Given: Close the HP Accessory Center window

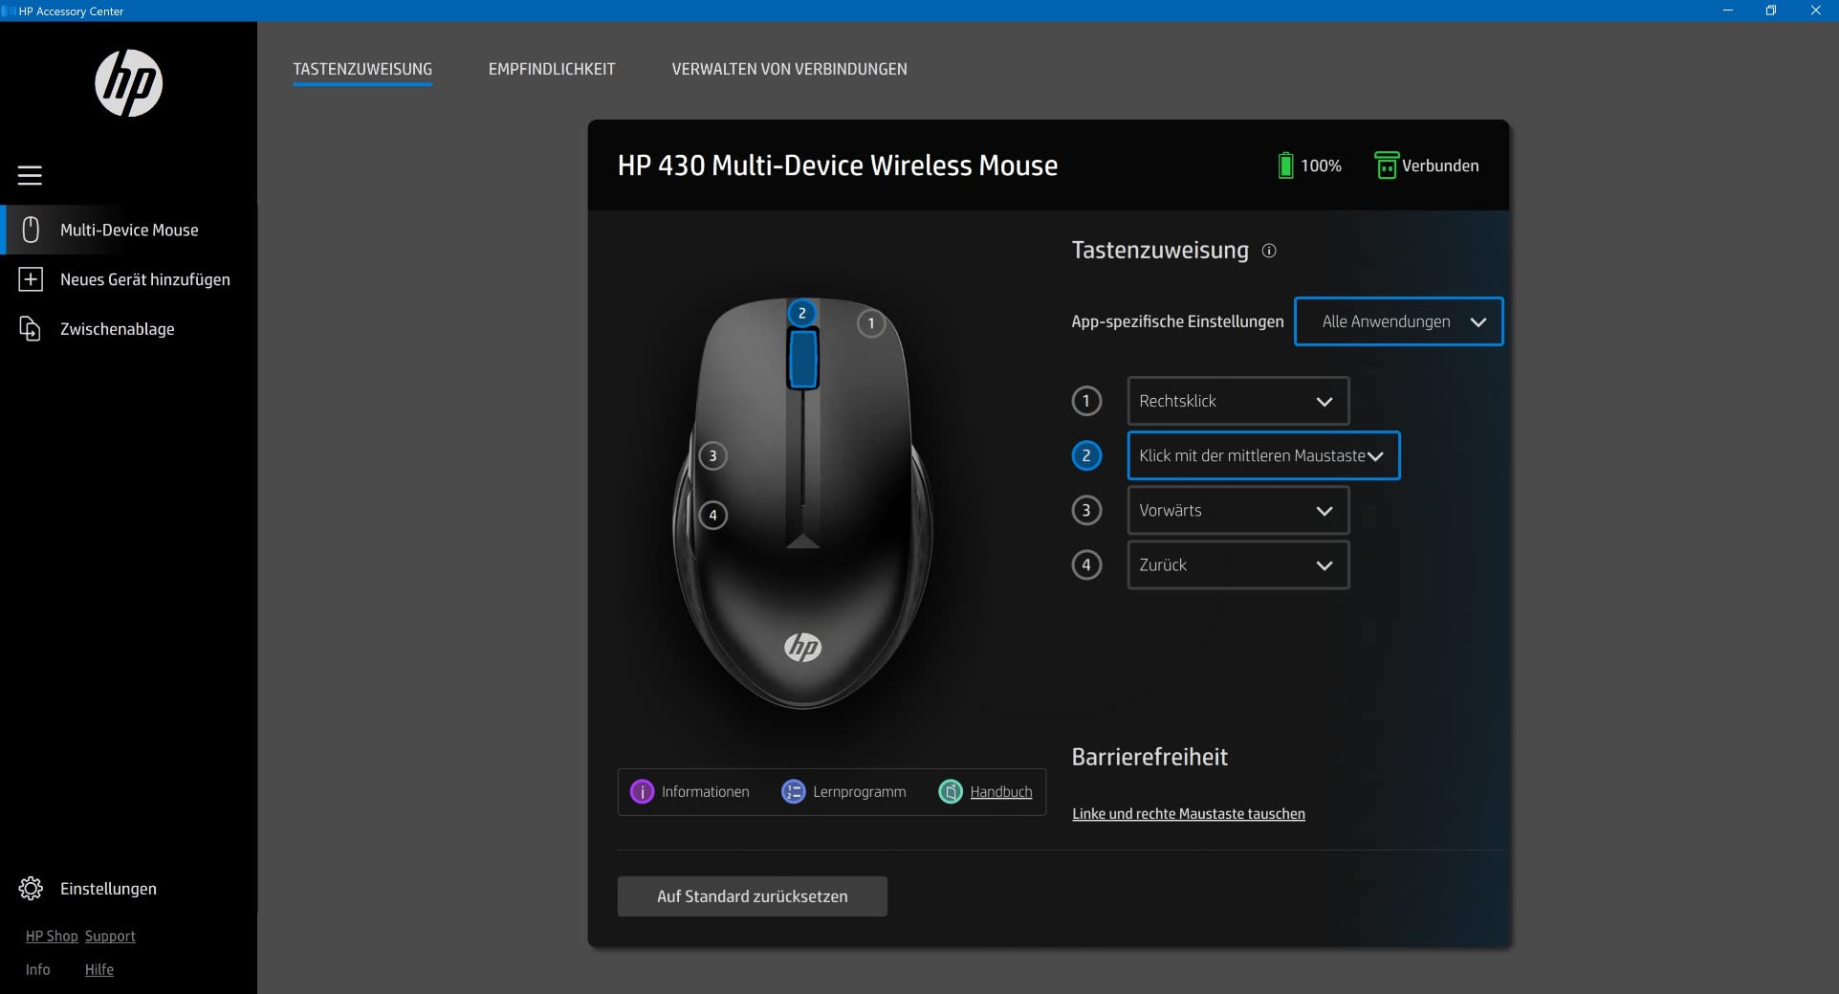Looking at the screenshot, I should pyautogui.click(x=1815, y=11).
